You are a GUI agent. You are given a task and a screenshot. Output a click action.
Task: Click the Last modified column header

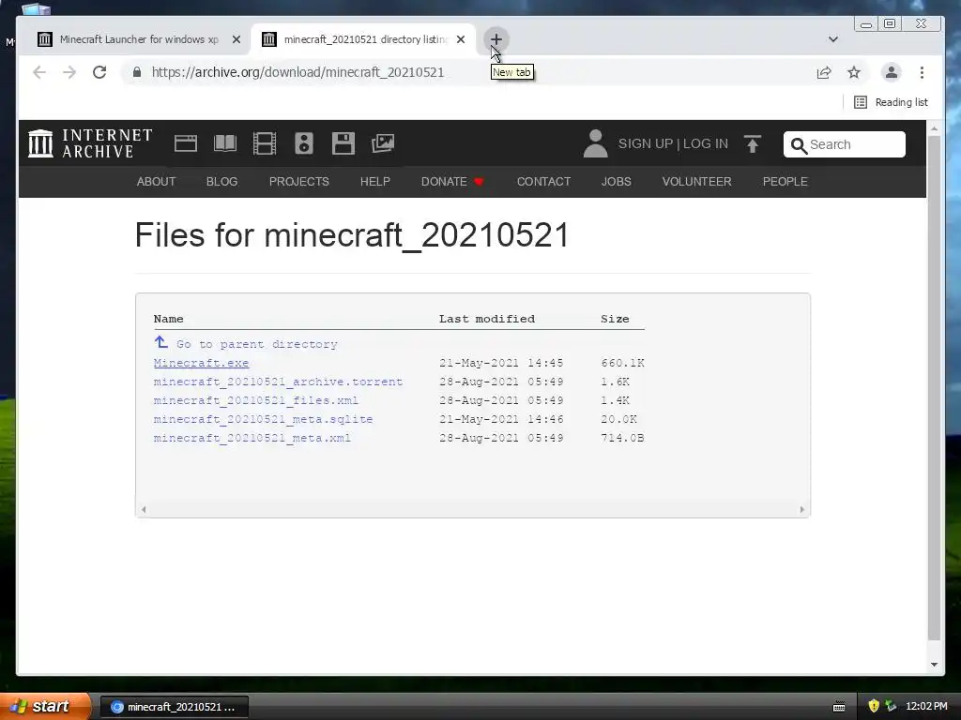[x=487, y=319]
